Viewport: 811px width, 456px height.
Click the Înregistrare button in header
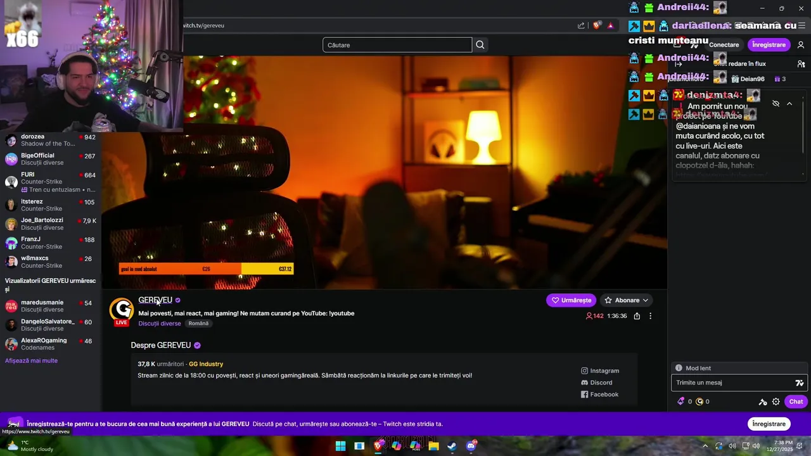click(x=769, y=45)
